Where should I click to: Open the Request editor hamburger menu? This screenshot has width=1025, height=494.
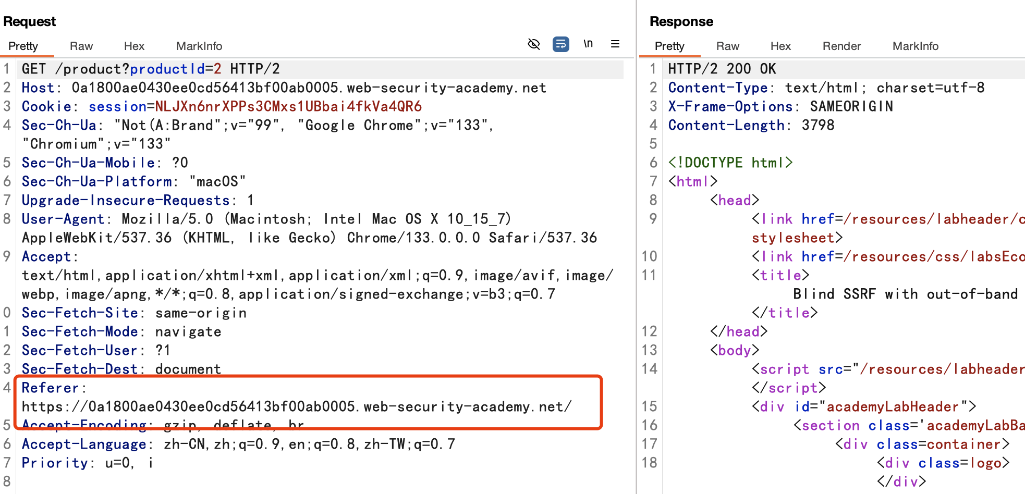coord(615,44)
